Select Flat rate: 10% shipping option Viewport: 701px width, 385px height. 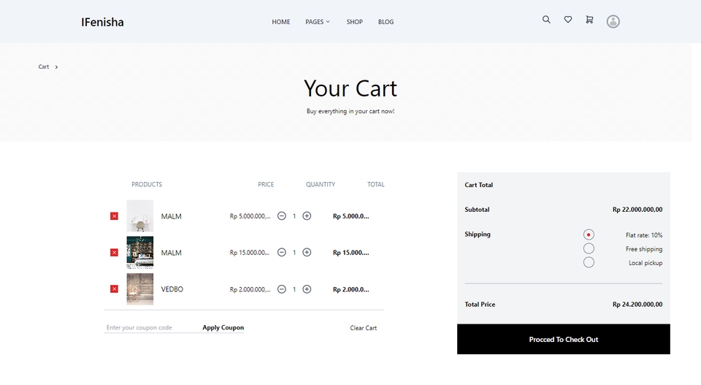(589, 235)
